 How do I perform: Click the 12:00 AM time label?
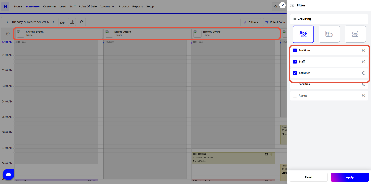7,42
